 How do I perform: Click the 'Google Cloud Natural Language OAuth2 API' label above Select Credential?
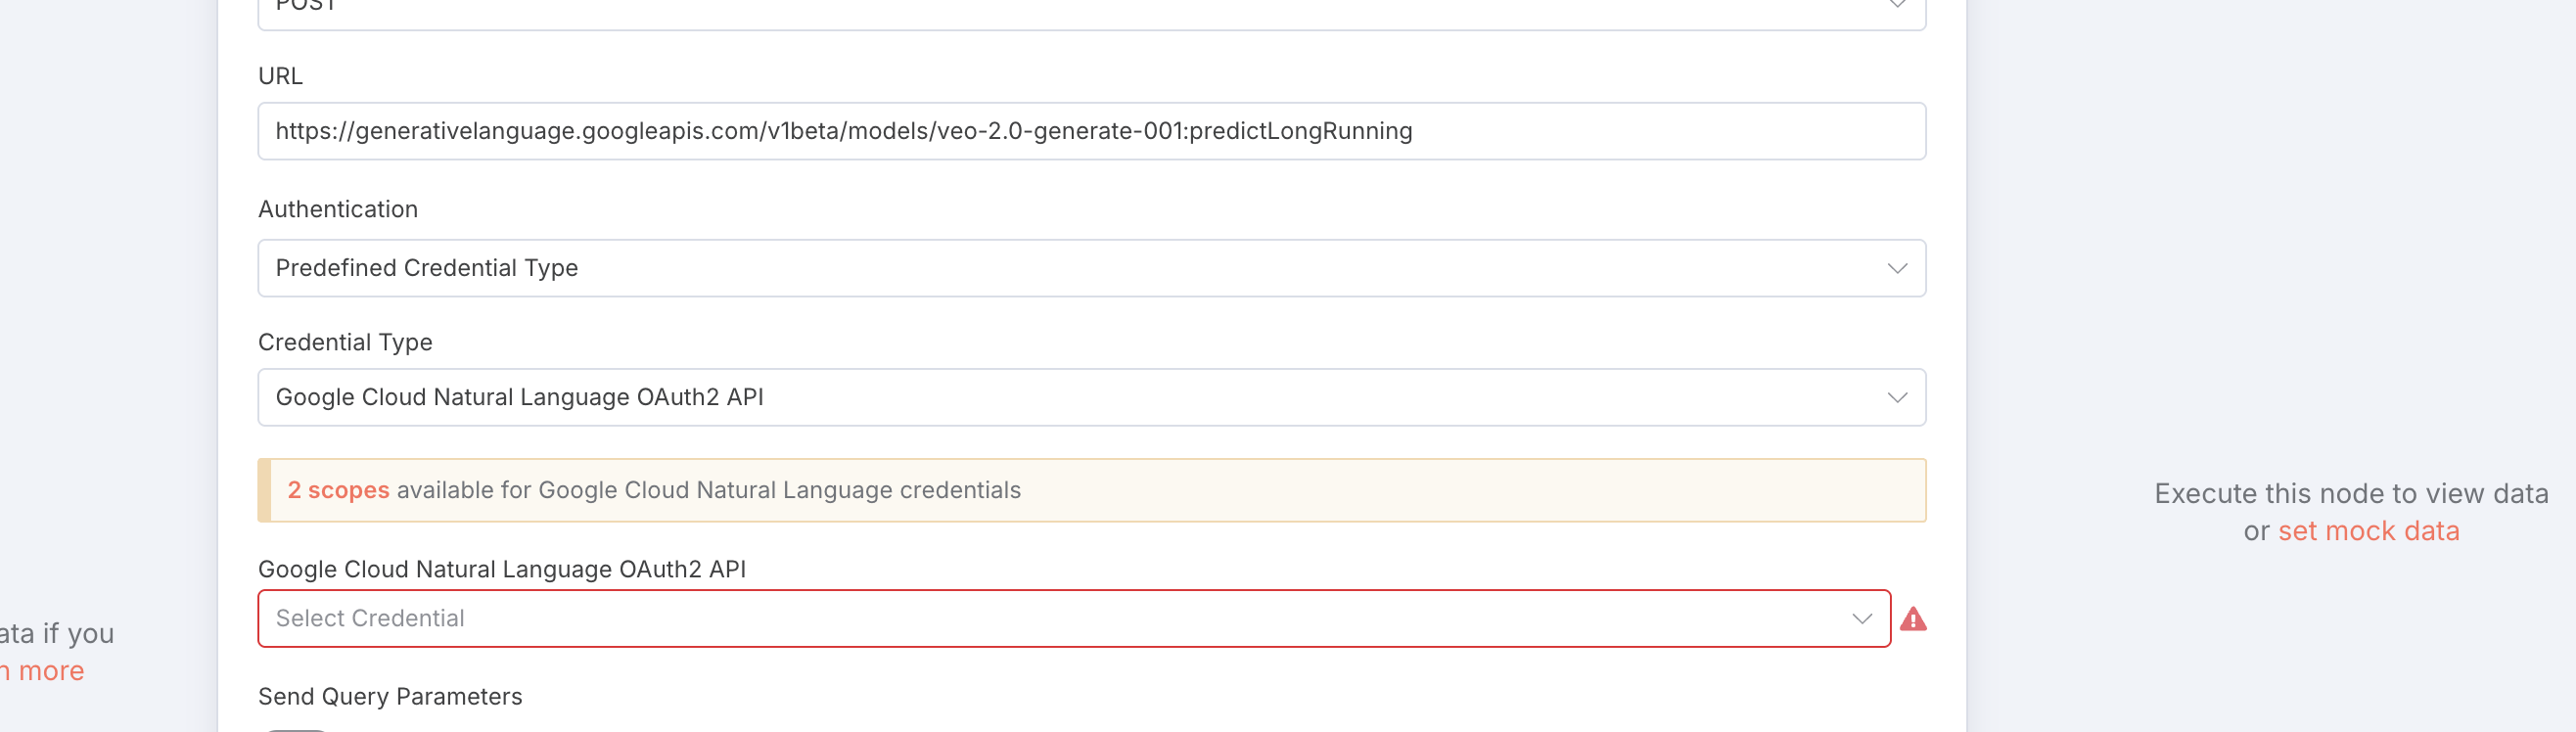click(x=502, y=569)
